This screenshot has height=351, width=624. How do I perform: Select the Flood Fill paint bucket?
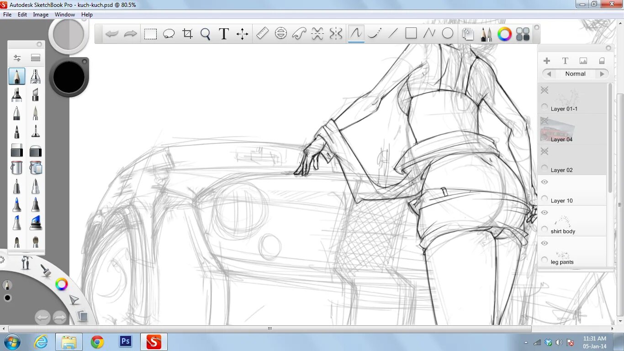[x=17, y=168]
